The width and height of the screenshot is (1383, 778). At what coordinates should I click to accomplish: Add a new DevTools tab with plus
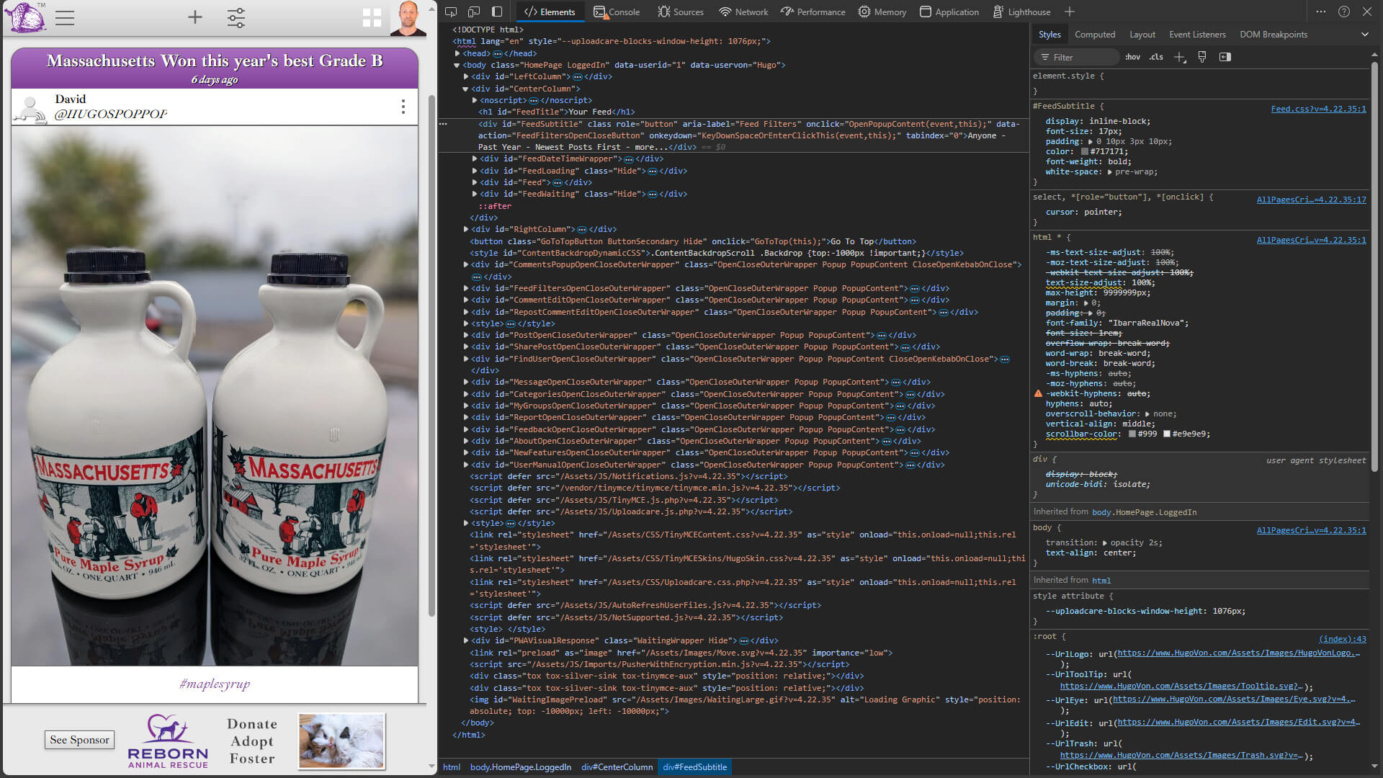coord(1070,12)
